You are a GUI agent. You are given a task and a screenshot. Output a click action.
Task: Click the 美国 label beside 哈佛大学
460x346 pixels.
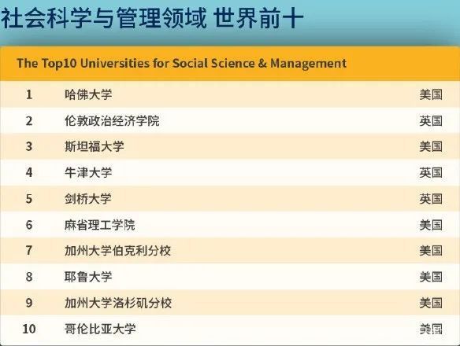[431, 94]
